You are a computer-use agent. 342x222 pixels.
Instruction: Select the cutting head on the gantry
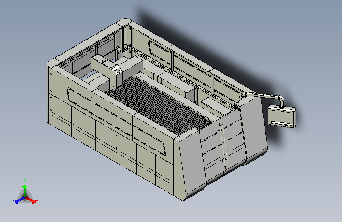[x=116, y=77]
